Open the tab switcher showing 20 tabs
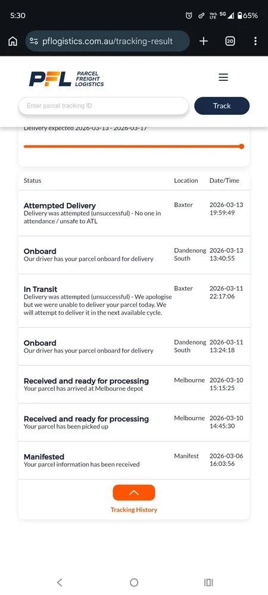 [230, 41]
